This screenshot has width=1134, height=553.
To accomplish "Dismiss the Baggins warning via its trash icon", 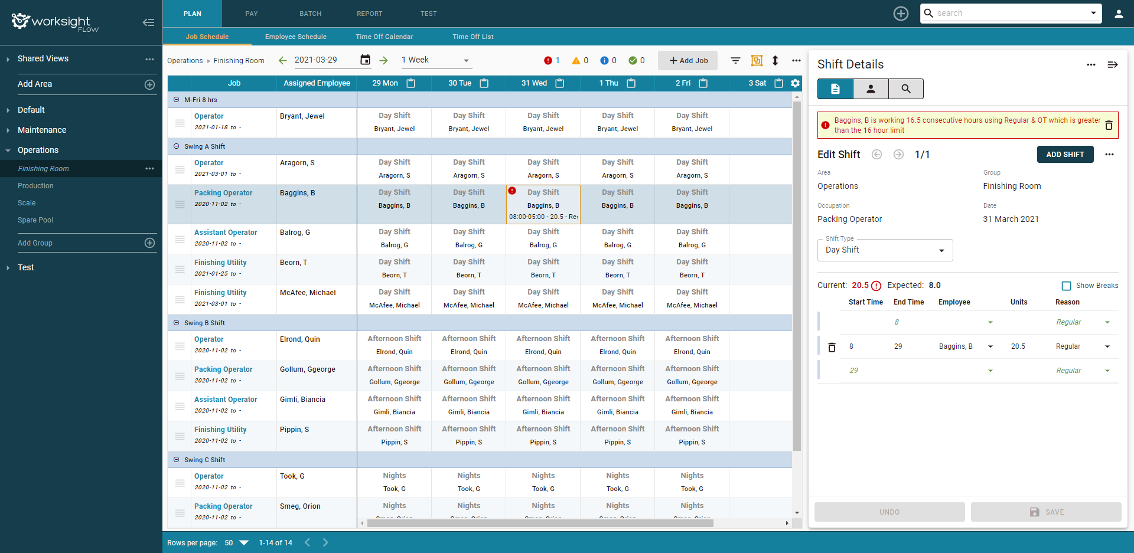I will [x=1109, y=125].
